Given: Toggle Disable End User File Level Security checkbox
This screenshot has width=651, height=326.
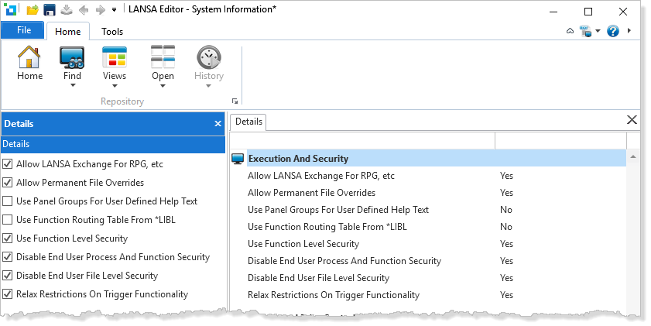Looking at the screenshot, I should pyautogui.click(x=8, y=276).
